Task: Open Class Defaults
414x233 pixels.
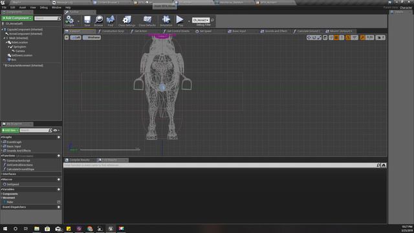Action: (147, 21)
